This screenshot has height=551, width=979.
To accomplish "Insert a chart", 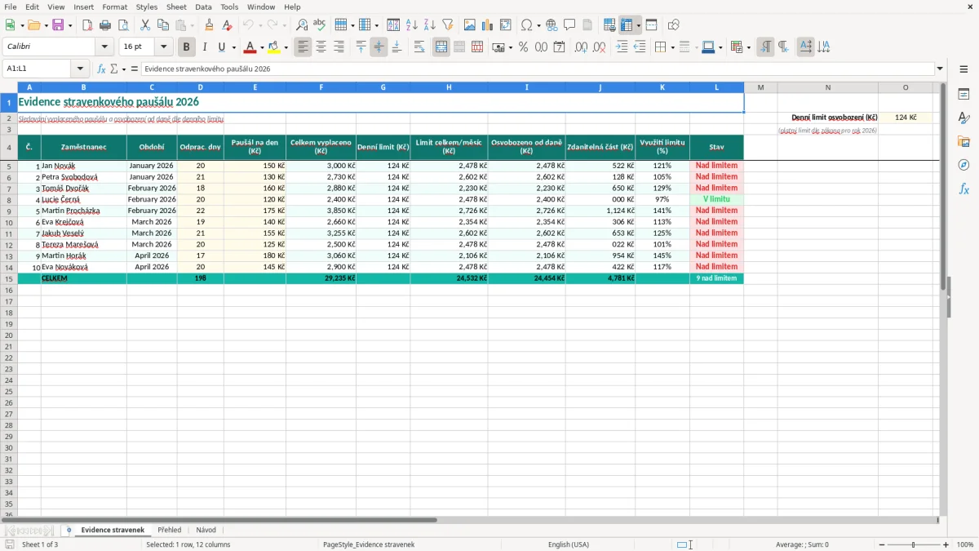I will [x=488, y=25].
